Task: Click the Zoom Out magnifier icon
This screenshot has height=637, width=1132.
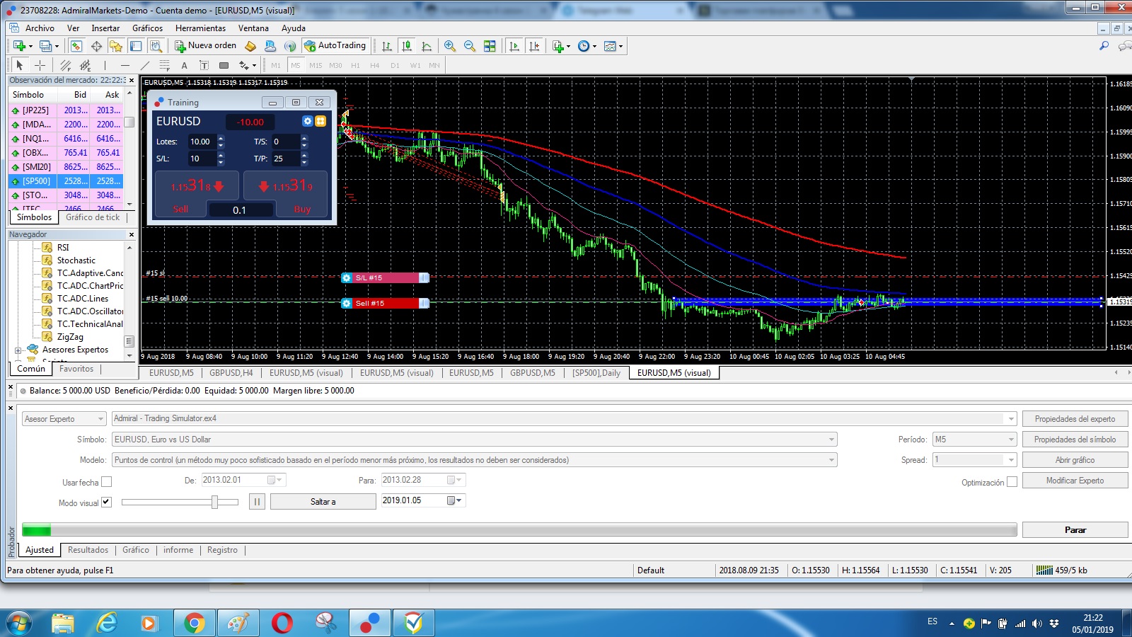Action: (x=469, y=46)
